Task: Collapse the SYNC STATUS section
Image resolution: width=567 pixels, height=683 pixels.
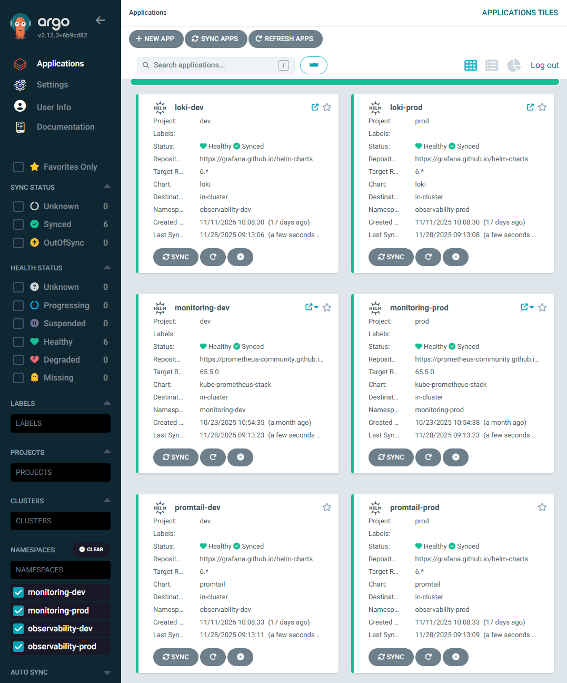Action: [107, 187]
